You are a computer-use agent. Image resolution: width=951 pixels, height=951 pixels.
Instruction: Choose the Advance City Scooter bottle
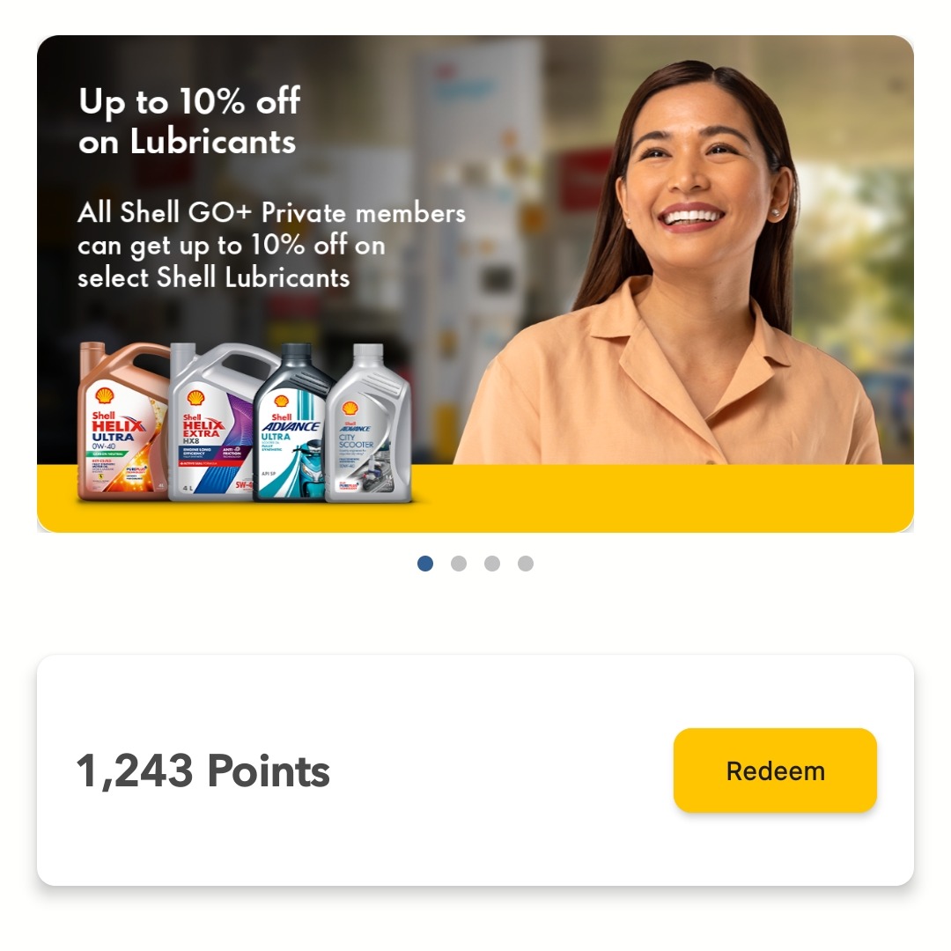click(x=369, y=424)
